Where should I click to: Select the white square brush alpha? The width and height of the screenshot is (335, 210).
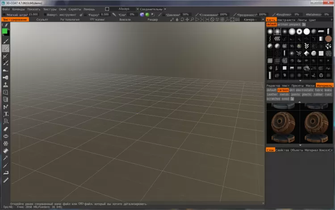click(321, 53)
